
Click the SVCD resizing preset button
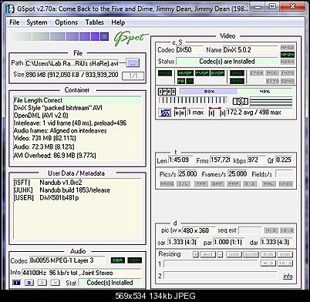pyautogui.click(x=251, y=254)
